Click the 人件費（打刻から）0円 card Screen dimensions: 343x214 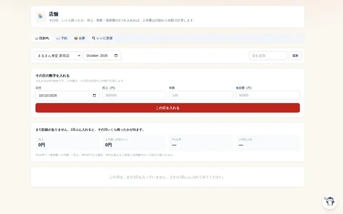134,143
